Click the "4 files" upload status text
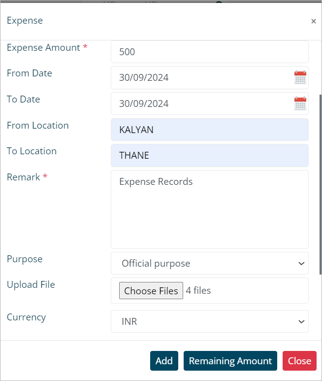 pyautogui.click(x=198, y=291)
